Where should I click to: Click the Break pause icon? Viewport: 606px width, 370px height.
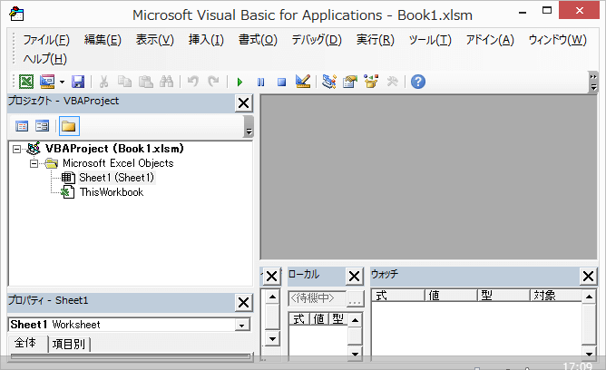(261, 83)
